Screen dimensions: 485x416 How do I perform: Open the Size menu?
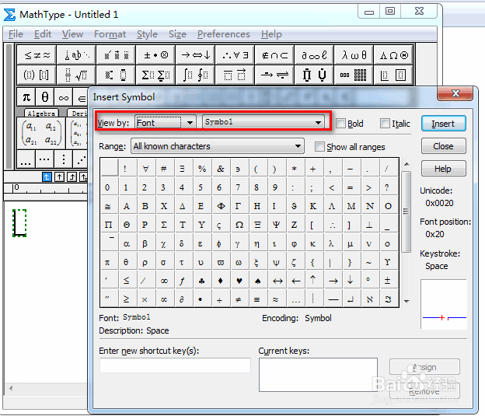(177, 34)
